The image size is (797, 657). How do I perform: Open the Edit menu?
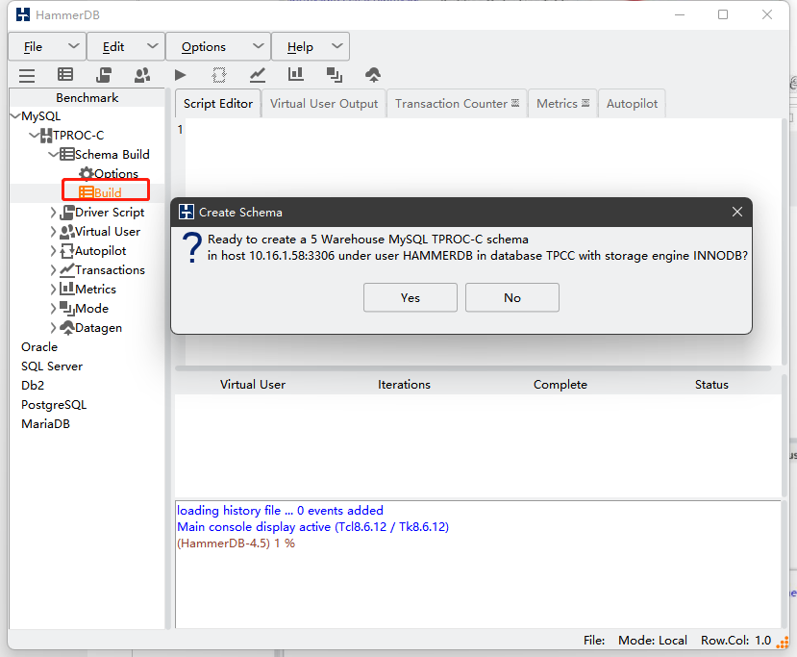point(126,46)
